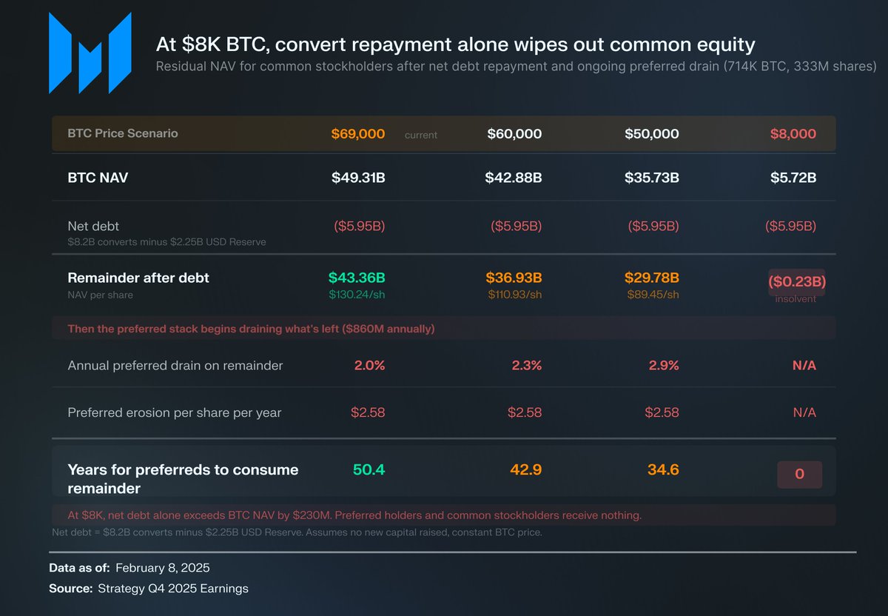The width and height of the screenshot is (888, 616).
Task: Click the blue logo in the header
Action: pos(90,53)
